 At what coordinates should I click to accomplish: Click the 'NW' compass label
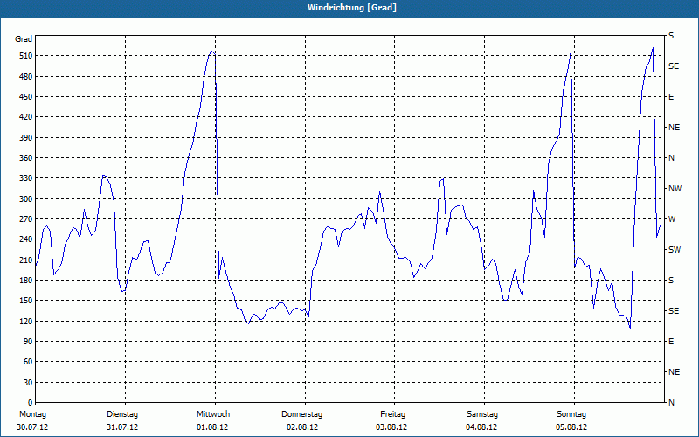click(x=675, y=189)
